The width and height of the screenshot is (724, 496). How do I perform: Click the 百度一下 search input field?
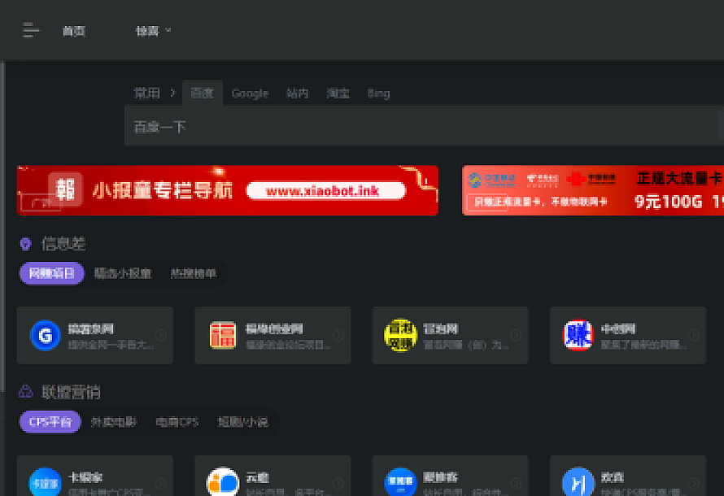[423, 127]
